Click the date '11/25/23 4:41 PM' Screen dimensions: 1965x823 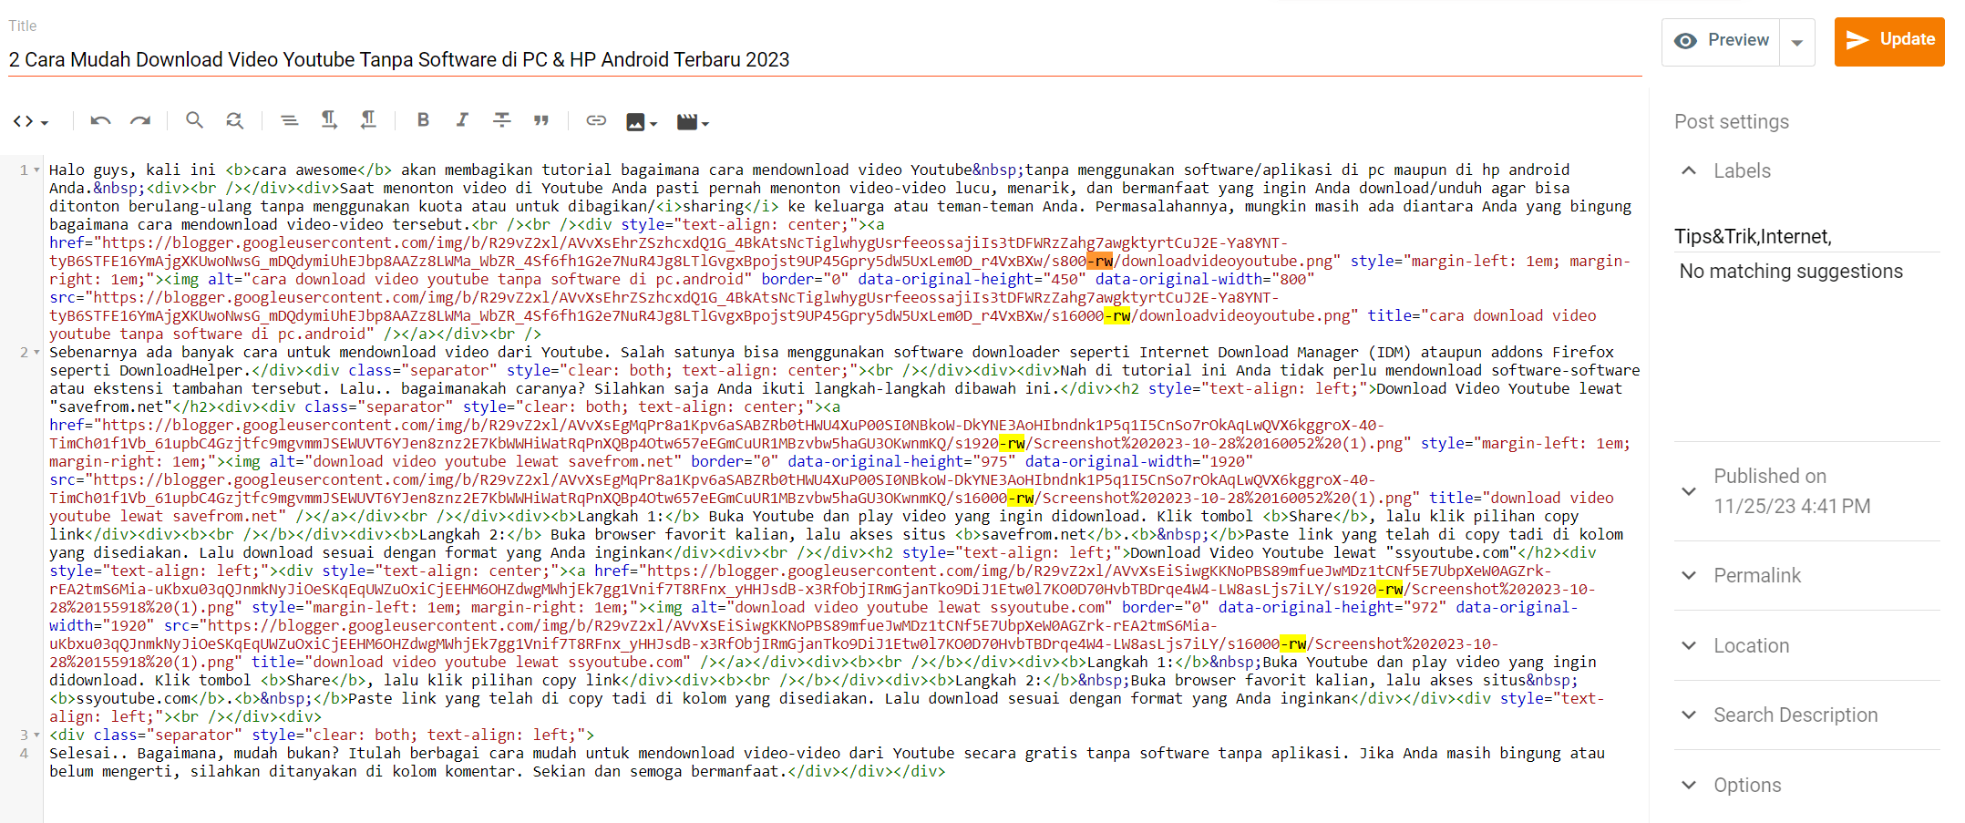pyautogui.click(x=1792, y=506)
